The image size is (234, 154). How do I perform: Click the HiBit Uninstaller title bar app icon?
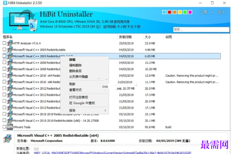5,3
